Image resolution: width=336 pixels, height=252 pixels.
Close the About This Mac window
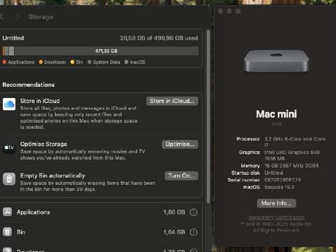coord(220,11)
